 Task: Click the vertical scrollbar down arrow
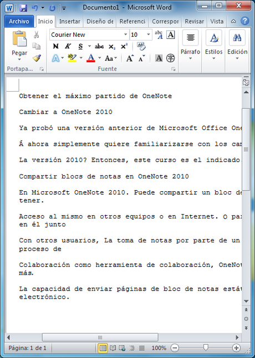(x=246, y=301)
